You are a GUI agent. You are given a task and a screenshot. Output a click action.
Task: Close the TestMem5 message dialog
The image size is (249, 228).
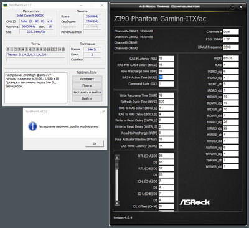click(103, 112)
